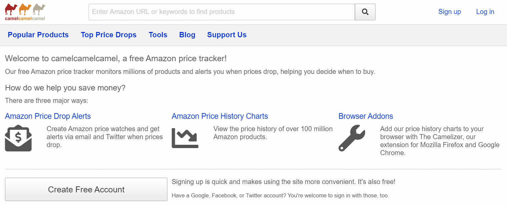
Task: Click the magnifying glass search icon
Action: point(365,11)
